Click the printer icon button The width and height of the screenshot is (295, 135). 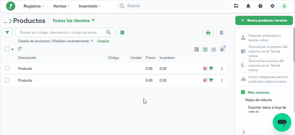[x=208, y=33]
